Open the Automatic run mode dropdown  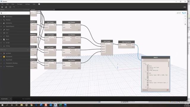[x=6, y=99]
